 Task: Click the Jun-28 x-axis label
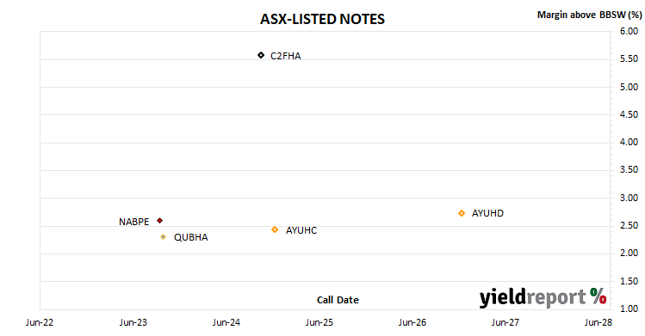click(598, 322)
